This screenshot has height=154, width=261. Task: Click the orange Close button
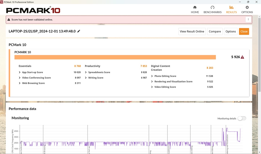pos(244,31)
